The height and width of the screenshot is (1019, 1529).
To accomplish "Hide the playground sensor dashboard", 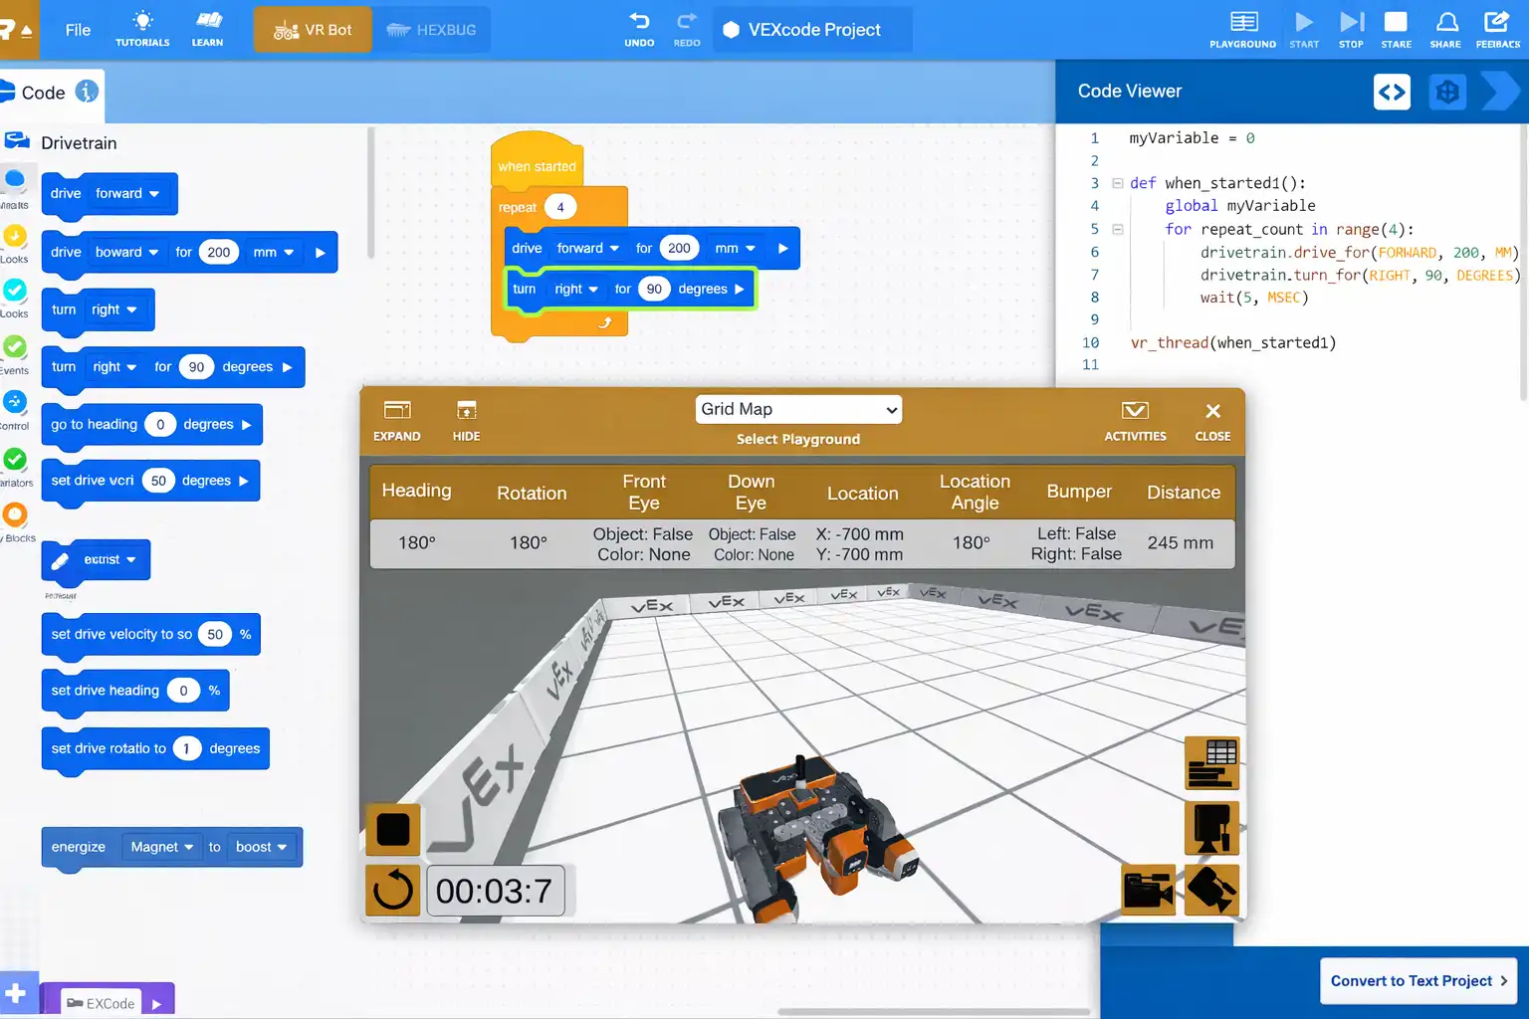I will coord(465,420).
